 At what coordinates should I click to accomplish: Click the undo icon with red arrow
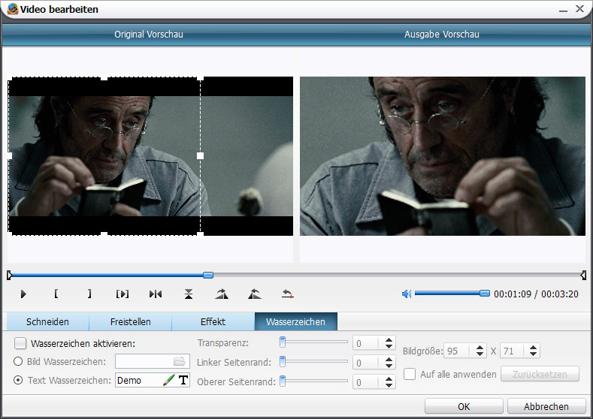(287, 294)
